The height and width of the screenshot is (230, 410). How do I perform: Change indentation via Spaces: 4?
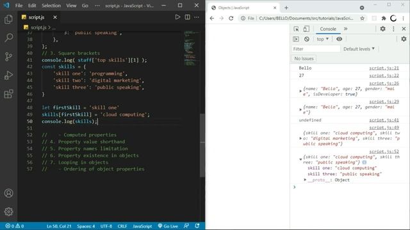(x=86, y=226)
